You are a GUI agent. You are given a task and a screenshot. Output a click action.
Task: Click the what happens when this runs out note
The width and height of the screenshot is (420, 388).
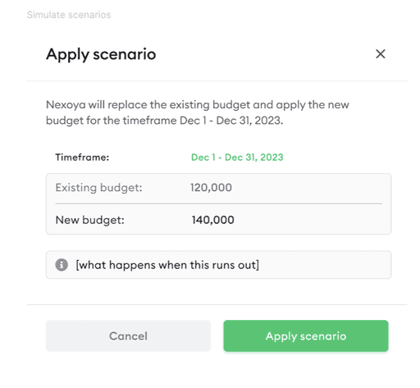pyautogui.click(x=167, y=265)
